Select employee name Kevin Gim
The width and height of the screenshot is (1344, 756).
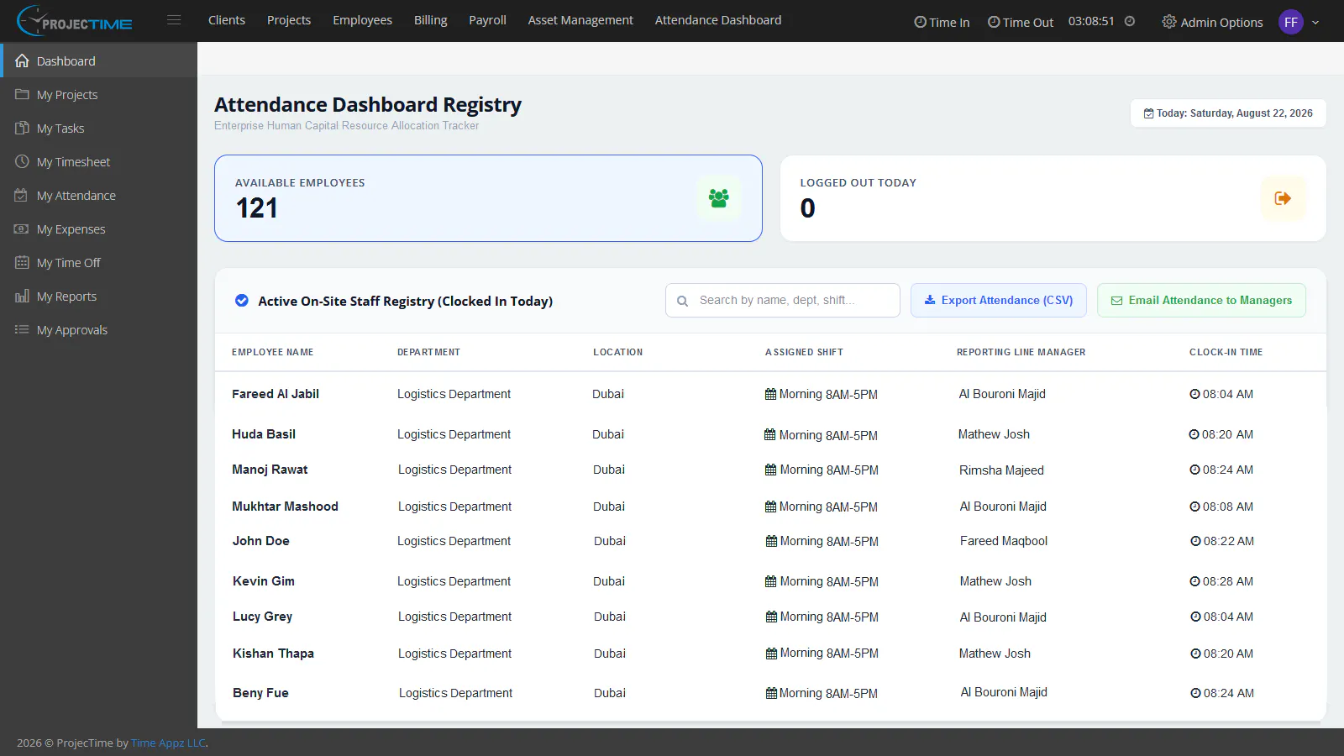pyautogui.click(x=264, y=581)
